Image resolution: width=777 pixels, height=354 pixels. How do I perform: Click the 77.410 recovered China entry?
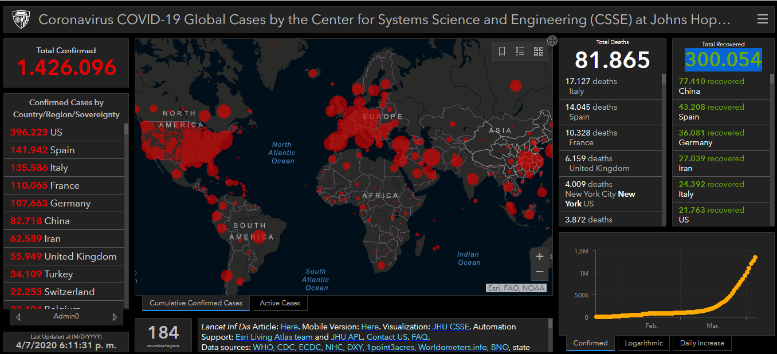point(723,86)
